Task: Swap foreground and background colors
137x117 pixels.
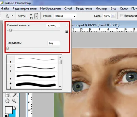Action: (15, 108)
